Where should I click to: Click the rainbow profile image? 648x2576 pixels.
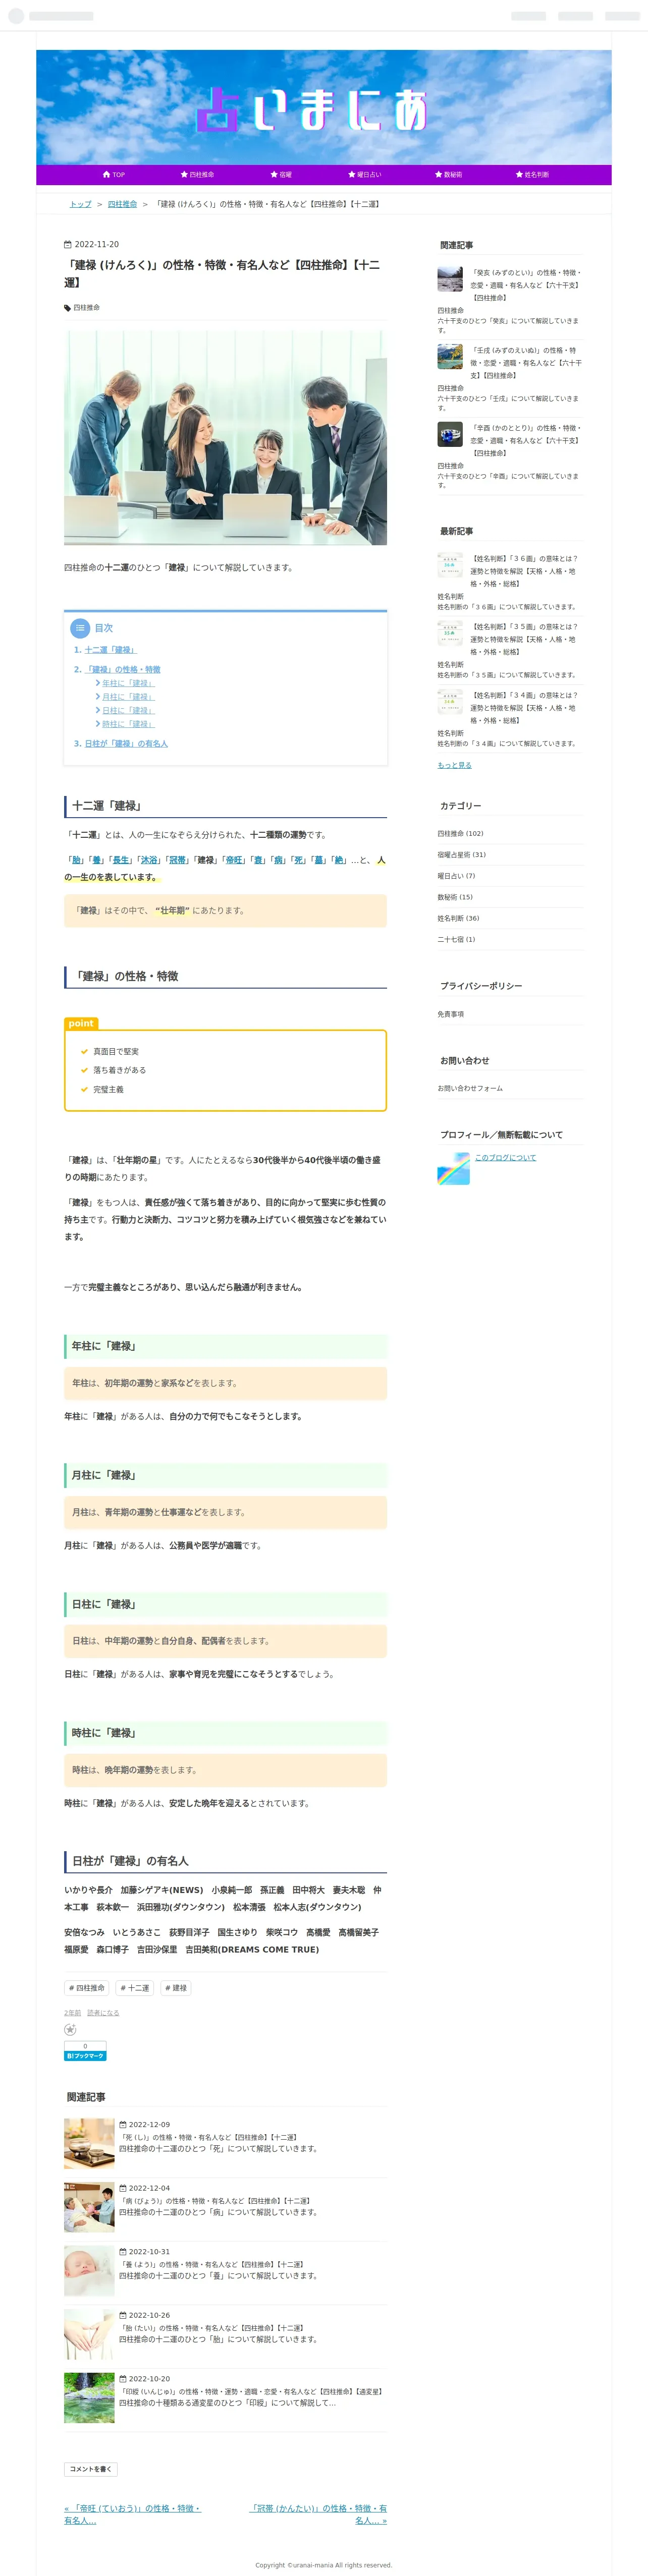point(453,1168)
